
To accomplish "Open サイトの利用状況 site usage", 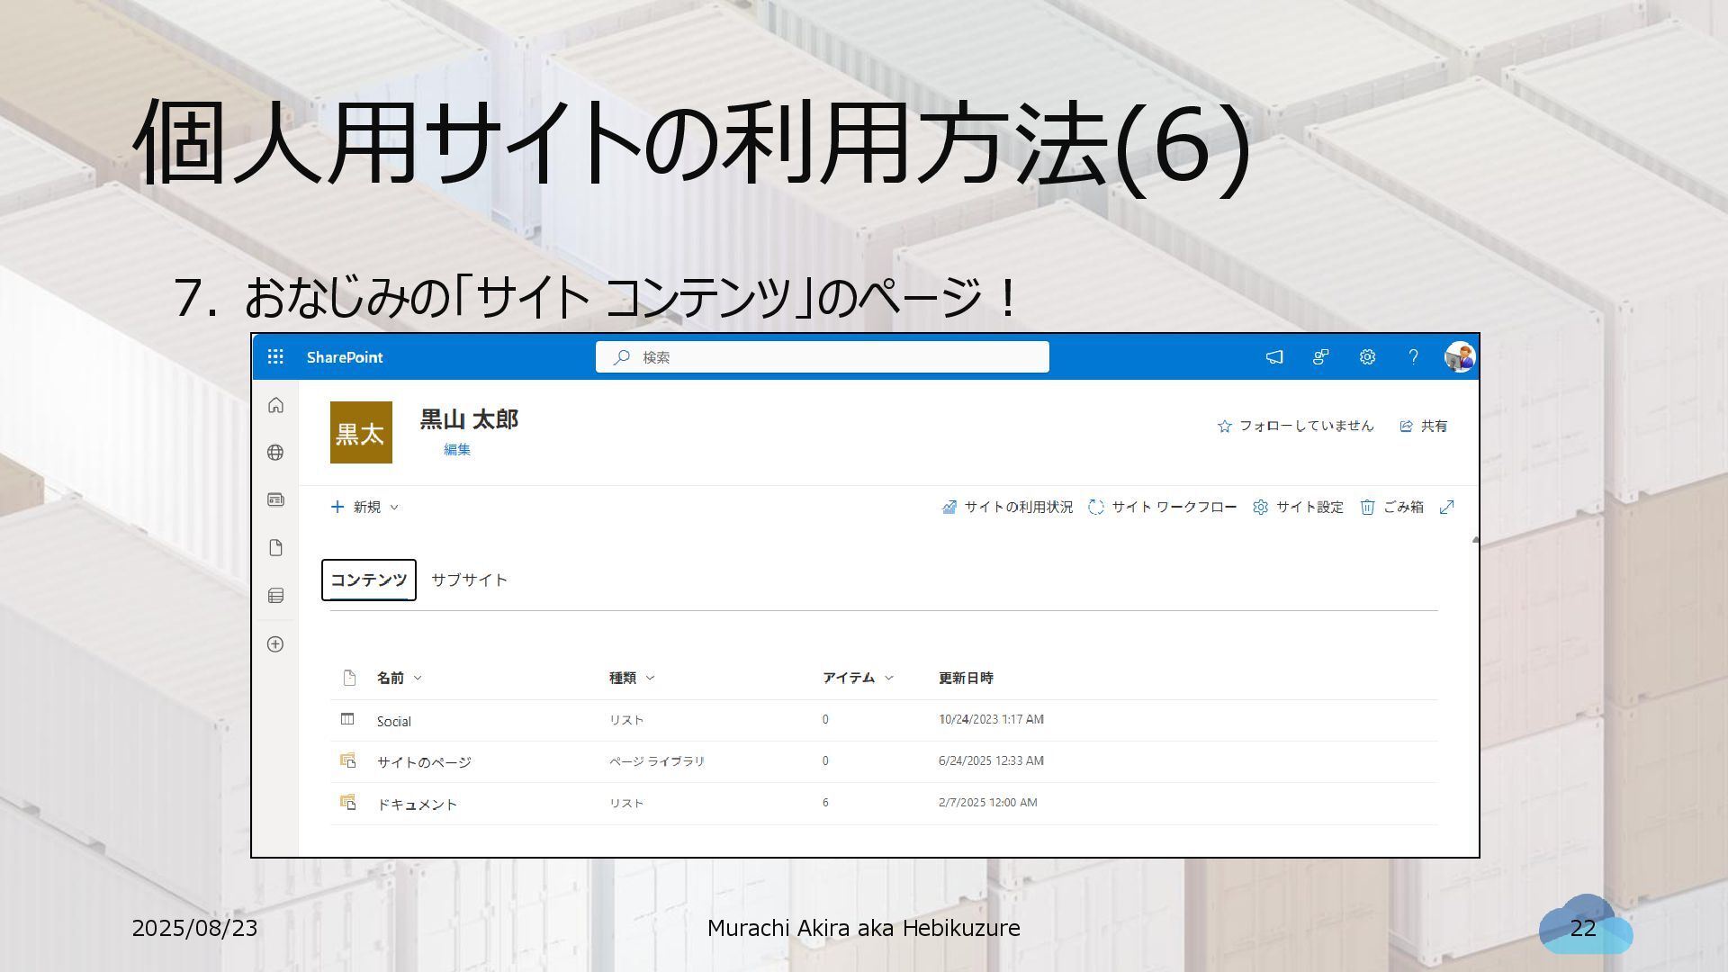I will tap(1007, 507).
